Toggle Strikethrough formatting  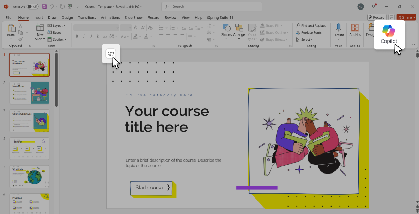[105, 36]
